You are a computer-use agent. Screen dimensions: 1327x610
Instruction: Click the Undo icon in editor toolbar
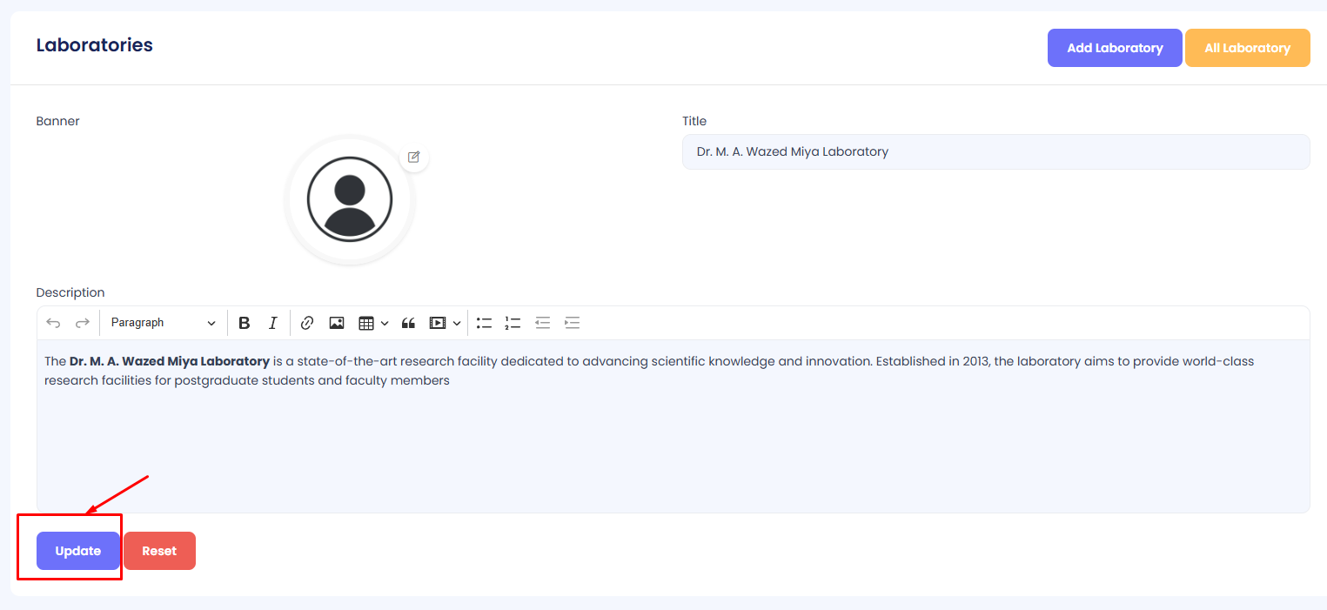[x=53, y=323]
